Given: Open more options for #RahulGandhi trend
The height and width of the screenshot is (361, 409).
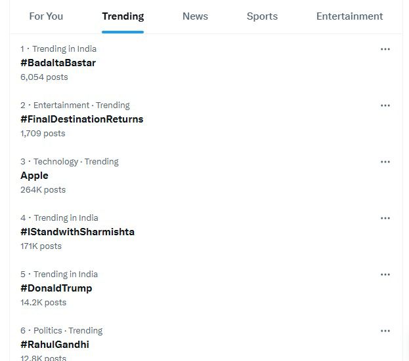Looking at the screenshot, I should click(385, 331).
